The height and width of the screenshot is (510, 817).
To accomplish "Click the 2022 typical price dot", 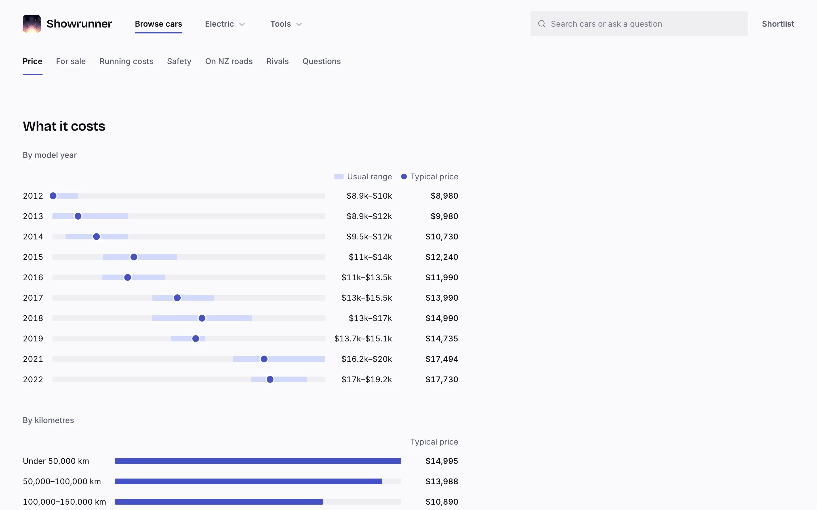I will pyautogui.click(x=270, y=379).
